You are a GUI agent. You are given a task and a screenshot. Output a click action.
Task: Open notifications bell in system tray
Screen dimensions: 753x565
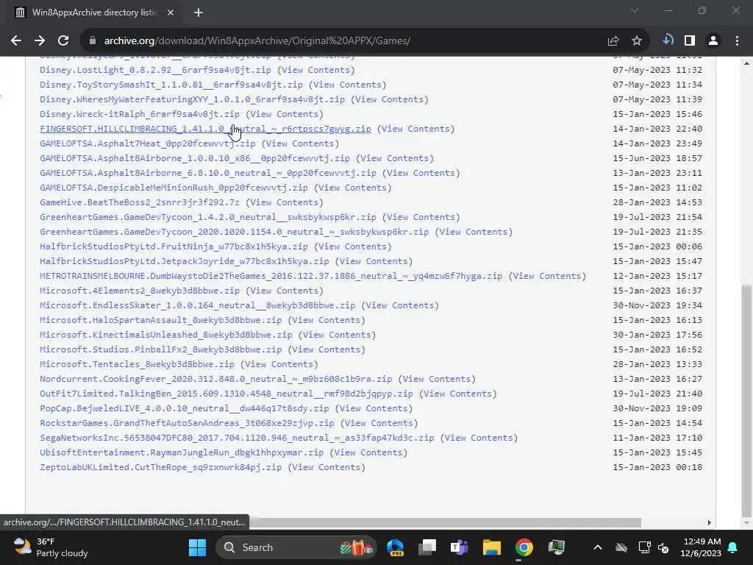tap(733, 547)
